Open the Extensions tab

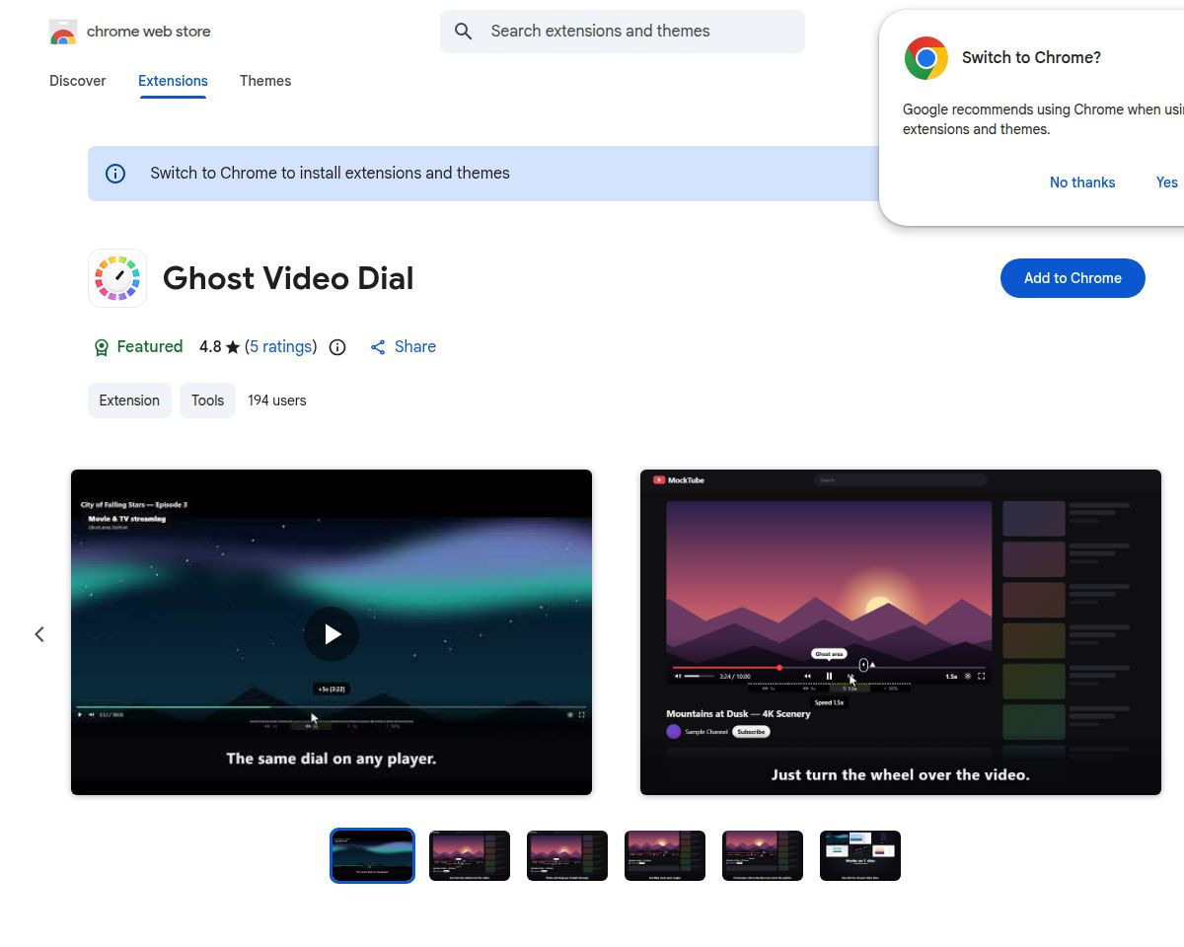click(173, 81)
